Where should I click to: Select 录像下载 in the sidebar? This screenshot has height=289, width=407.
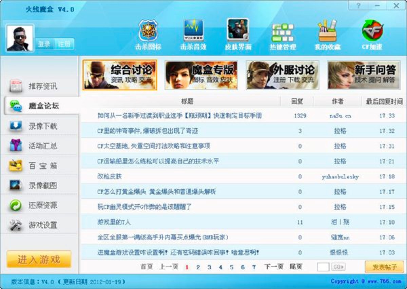[x=40, y=126]
